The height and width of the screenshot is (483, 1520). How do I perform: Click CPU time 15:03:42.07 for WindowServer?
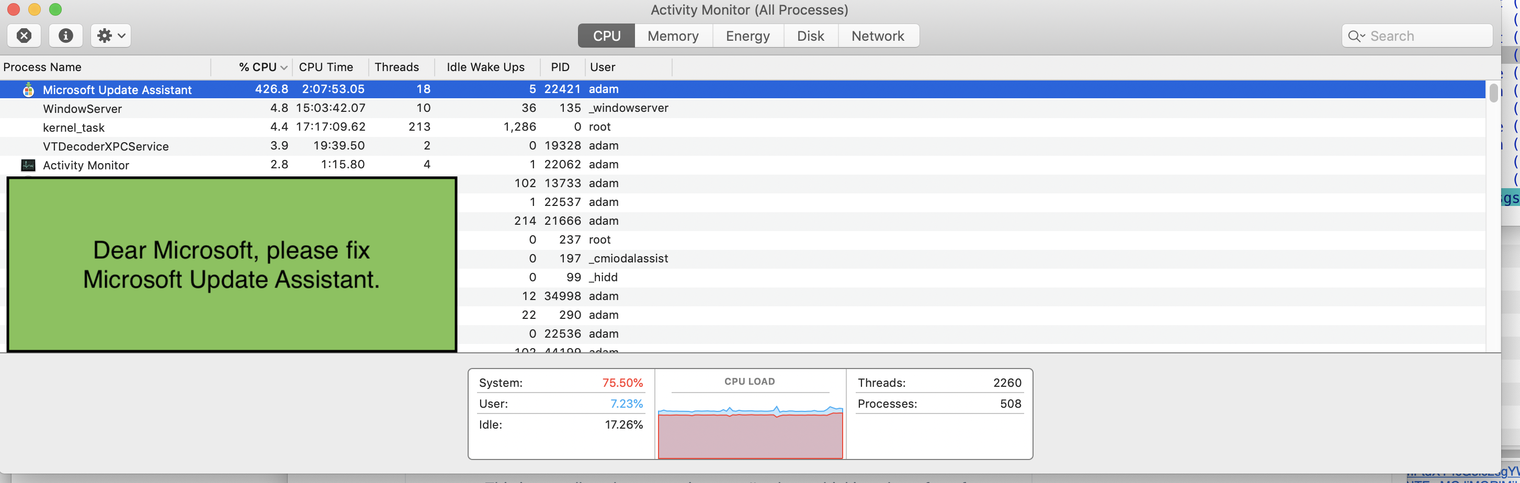pos(331,108)
